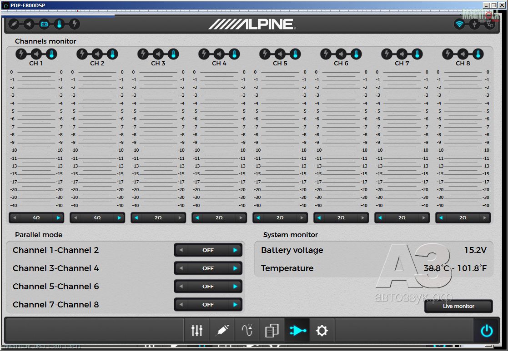Click the Alpine logo in header
508x351 pixels.
click(x=252, y=24)
